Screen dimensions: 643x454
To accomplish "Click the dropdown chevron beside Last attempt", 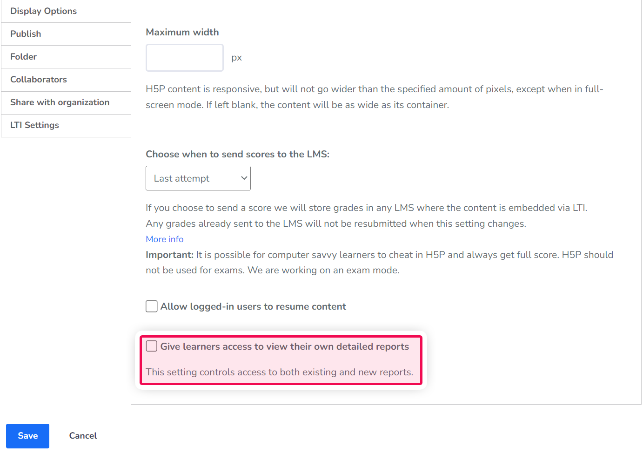I will point(243,178).
